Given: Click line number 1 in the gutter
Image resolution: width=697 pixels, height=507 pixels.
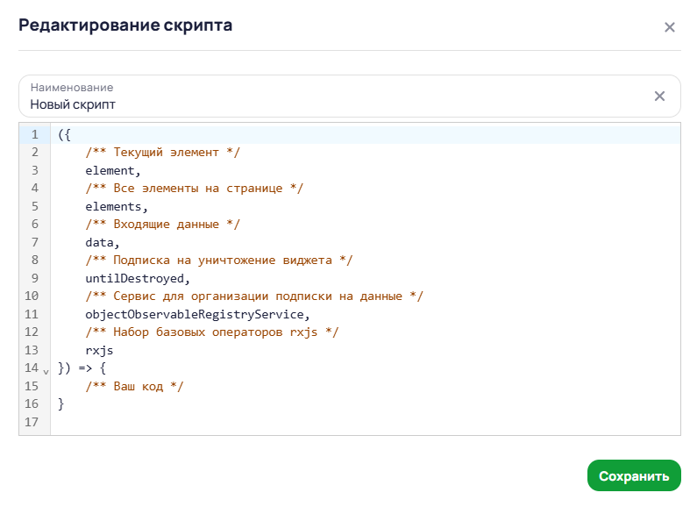Looking at the screenshot, I should pos(34,134).
